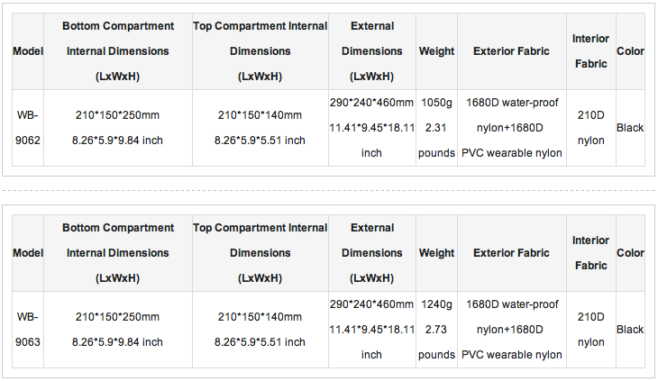
Task: Select the 210D nylon cell in WB-9063 row
Action: pyautogui.click(x=590, y=330)
